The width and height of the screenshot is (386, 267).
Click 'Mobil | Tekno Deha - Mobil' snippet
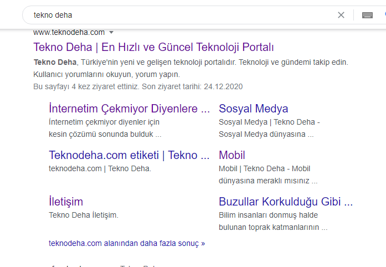264,168
